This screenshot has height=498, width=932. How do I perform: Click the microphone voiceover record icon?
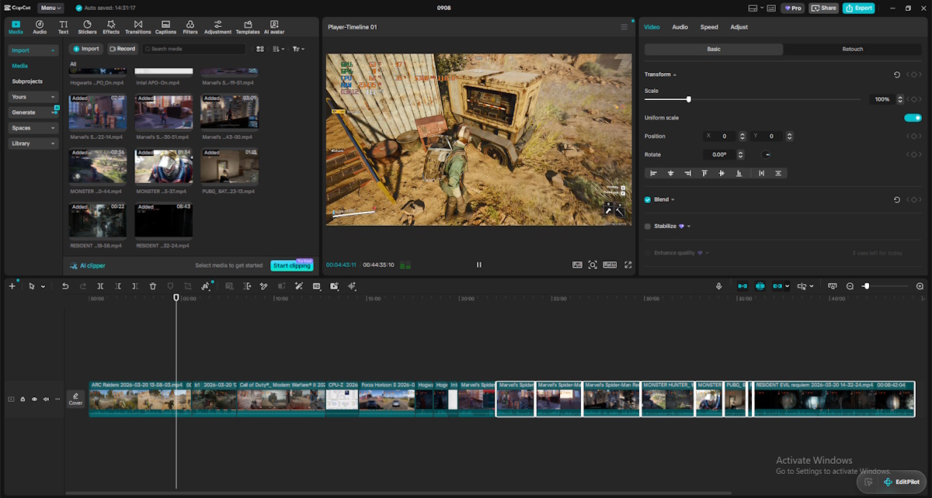(x=718, y=286)
